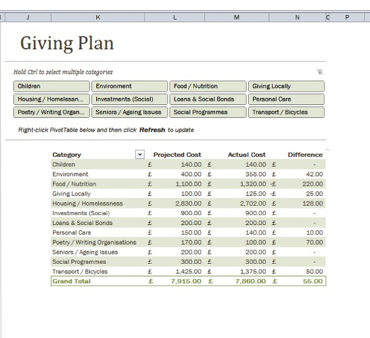
Task: Select column L header
Action: pos(174,17)
